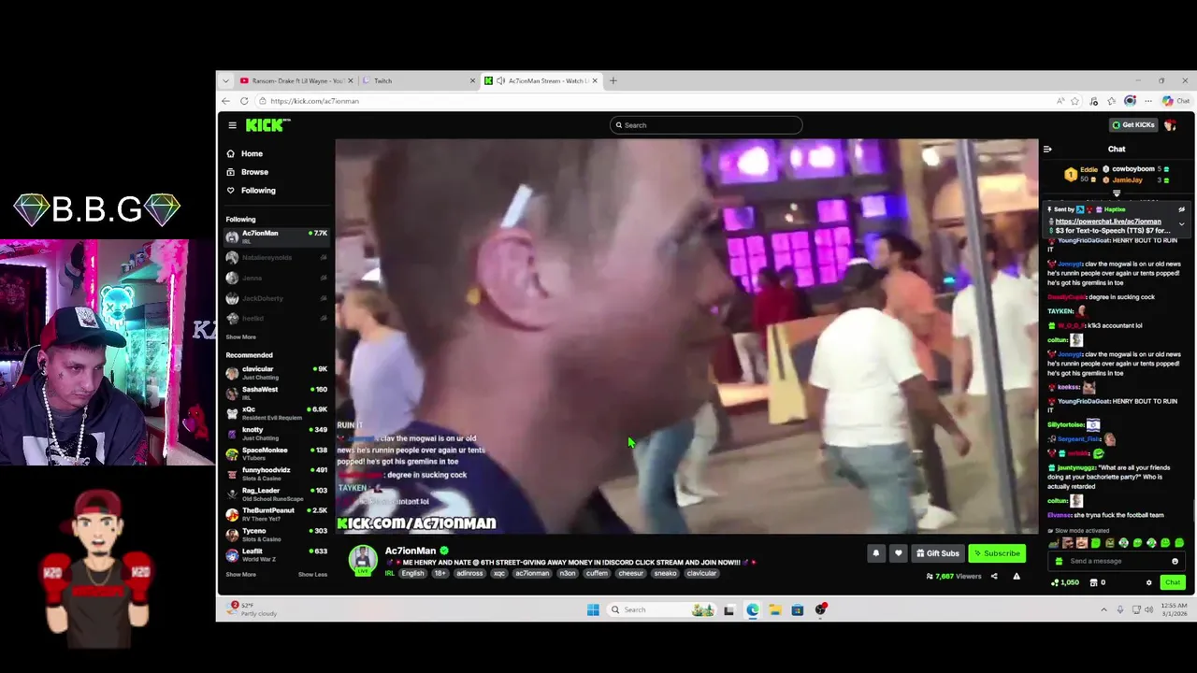Click the adinross tag
The image size is (1197, 673).
click(x=469, y=574)
